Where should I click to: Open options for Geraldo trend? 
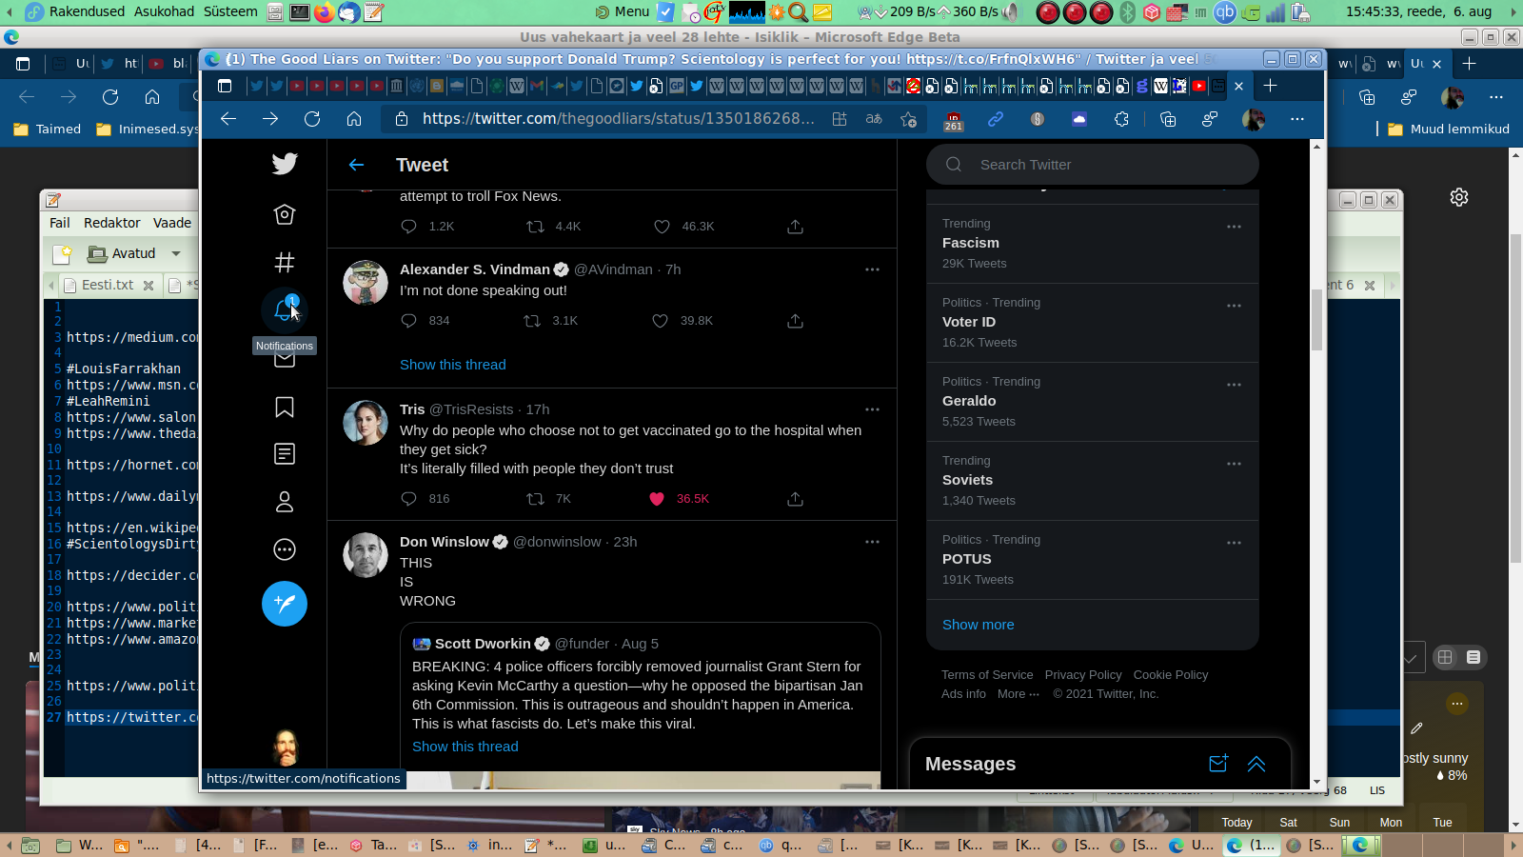(x=1234, y=385)
